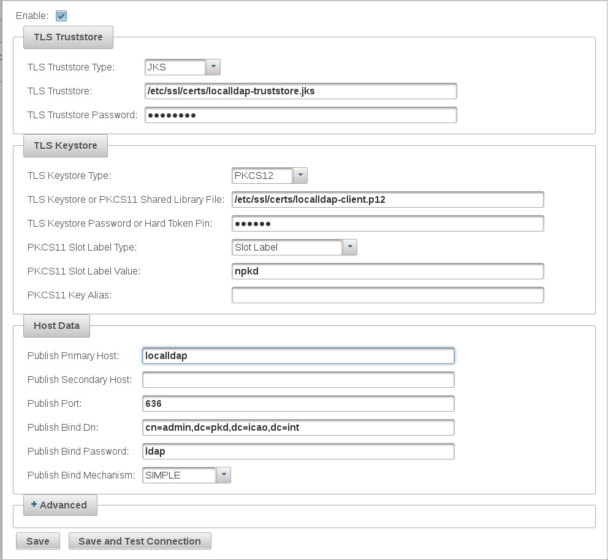Click the plus icon next to Advanced
Screen dimensions: 608x560
point(34,504)
